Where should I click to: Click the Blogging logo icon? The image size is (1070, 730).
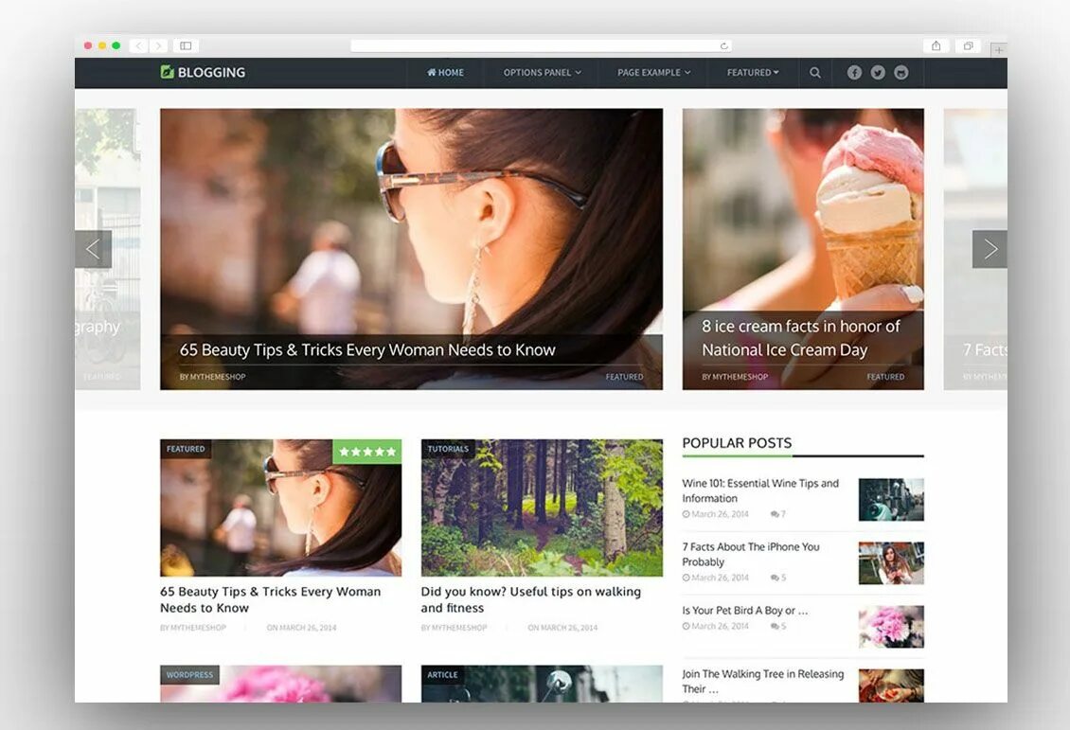168,72
